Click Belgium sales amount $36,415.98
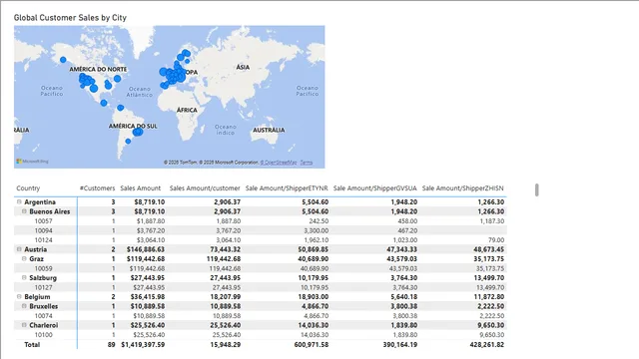The width and height of the screenshot is (639, 359). [148, 297]
